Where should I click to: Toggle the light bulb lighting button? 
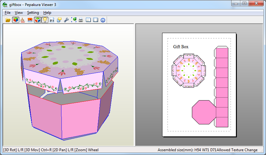[x=45, y=20]
